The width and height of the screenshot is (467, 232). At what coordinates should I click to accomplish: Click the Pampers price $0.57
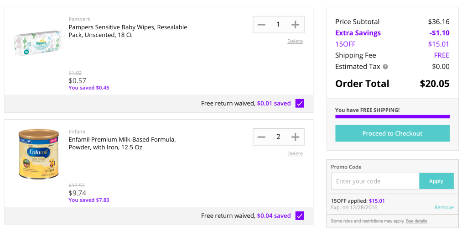click(x=77, y=80)
